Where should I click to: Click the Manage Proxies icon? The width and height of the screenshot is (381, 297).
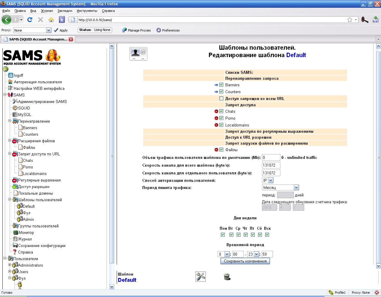124,30
